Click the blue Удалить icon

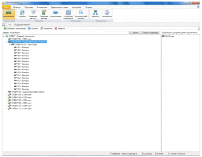coord(29,28)
